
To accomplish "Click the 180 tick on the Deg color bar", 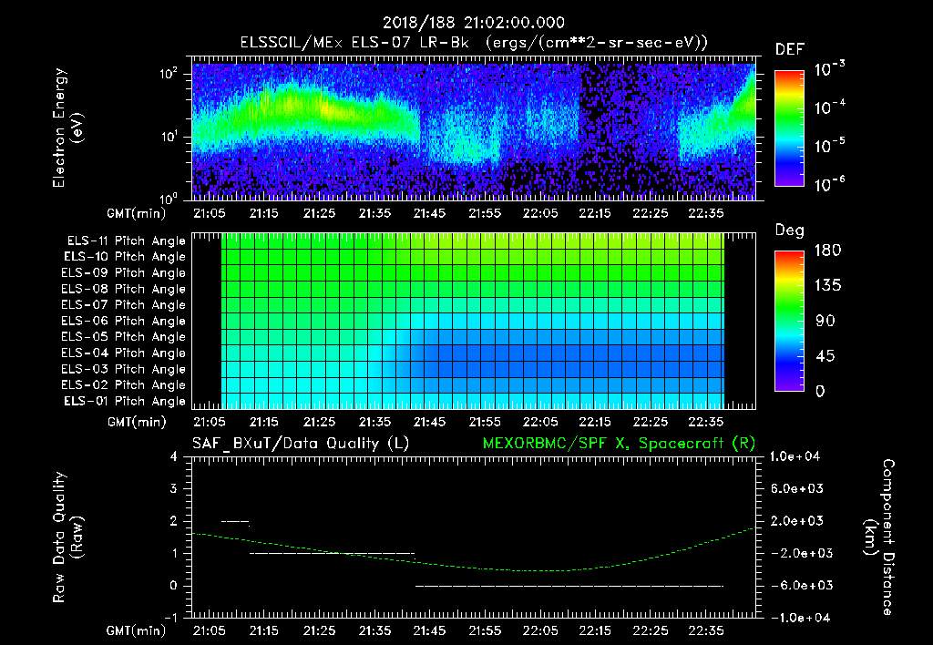I will (827, 251).
